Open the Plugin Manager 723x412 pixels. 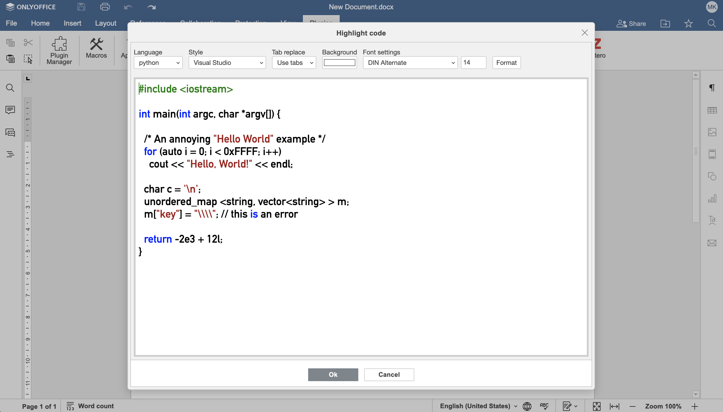59,50
